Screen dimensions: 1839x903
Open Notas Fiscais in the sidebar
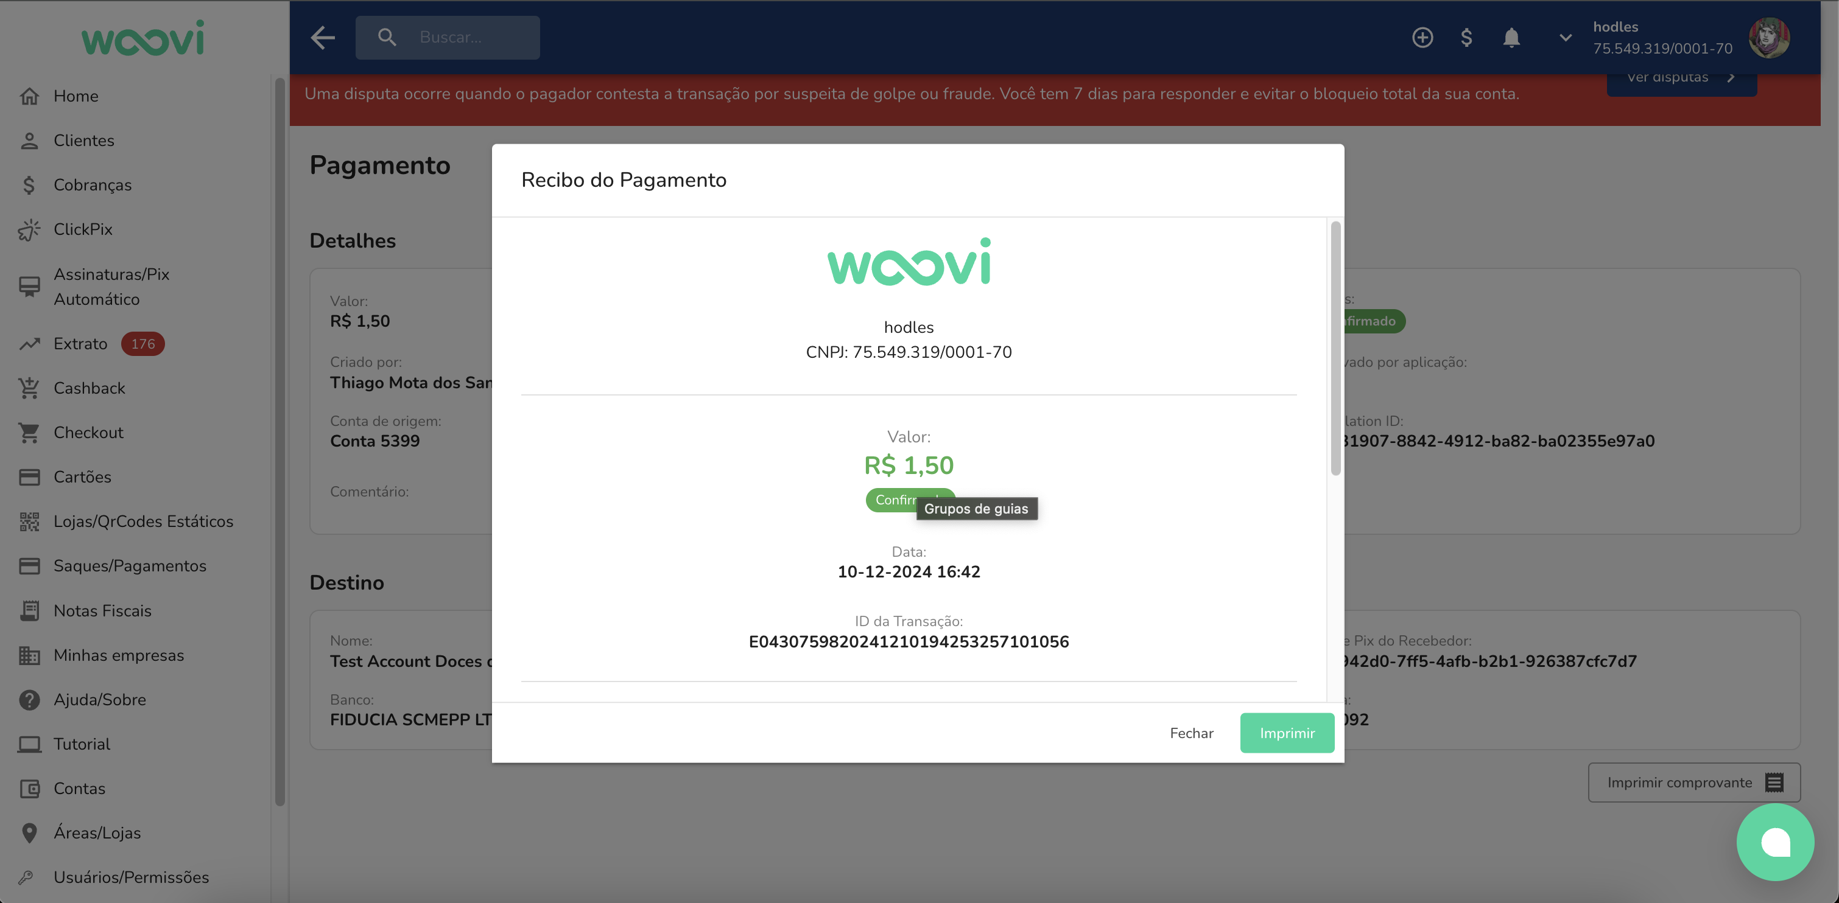pyautogui.click(x=102, y=610)
